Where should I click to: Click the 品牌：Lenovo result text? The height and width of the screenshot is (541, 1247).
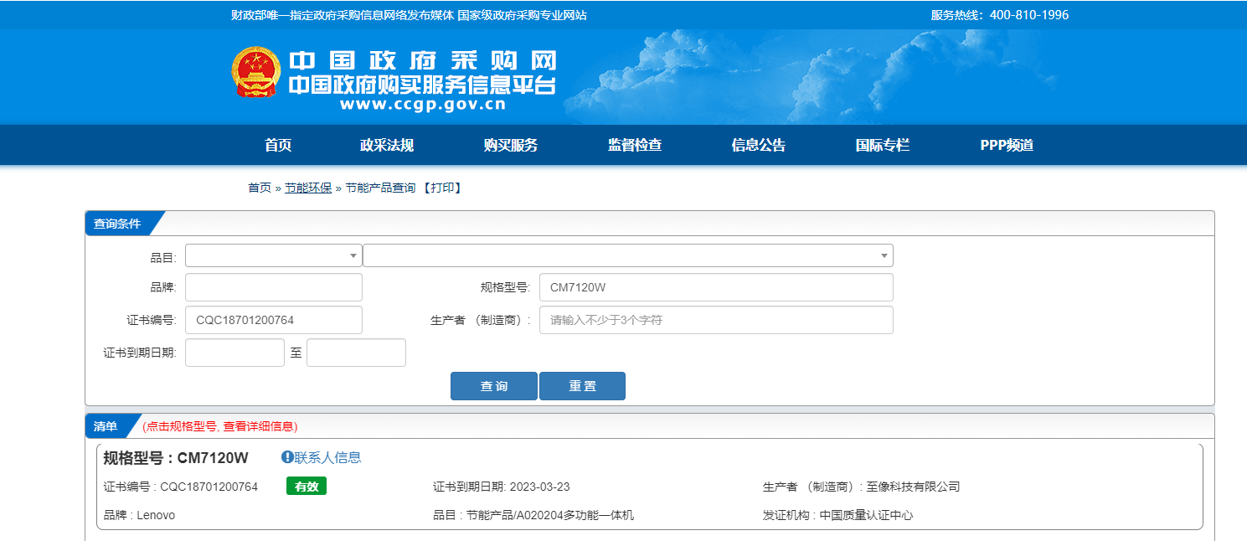pyautogui.click(x=140, y=515)
